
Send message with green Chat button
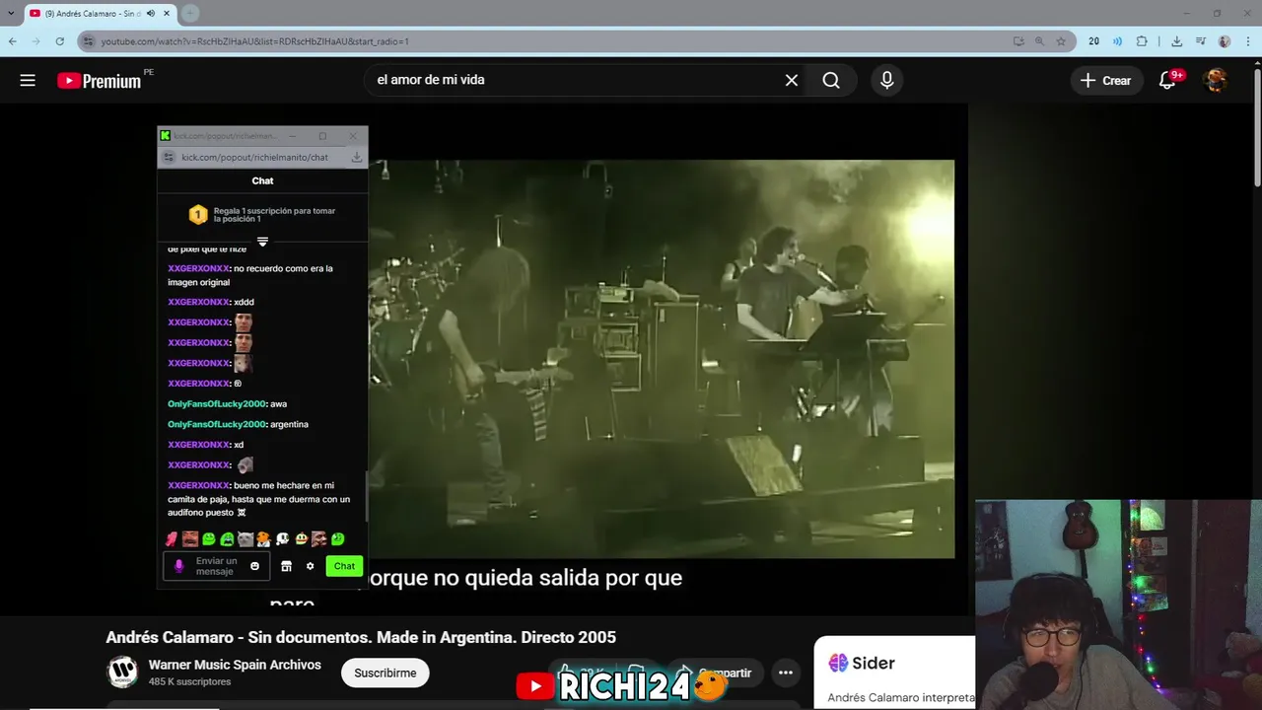pos(344,566)
